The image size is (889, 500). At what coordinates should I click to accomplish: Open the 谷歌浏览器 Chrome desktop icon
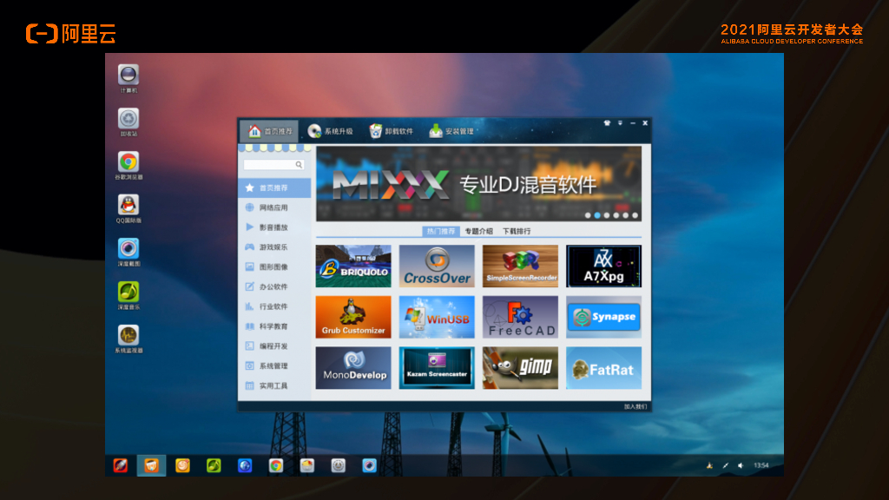[x=128, y=166]
